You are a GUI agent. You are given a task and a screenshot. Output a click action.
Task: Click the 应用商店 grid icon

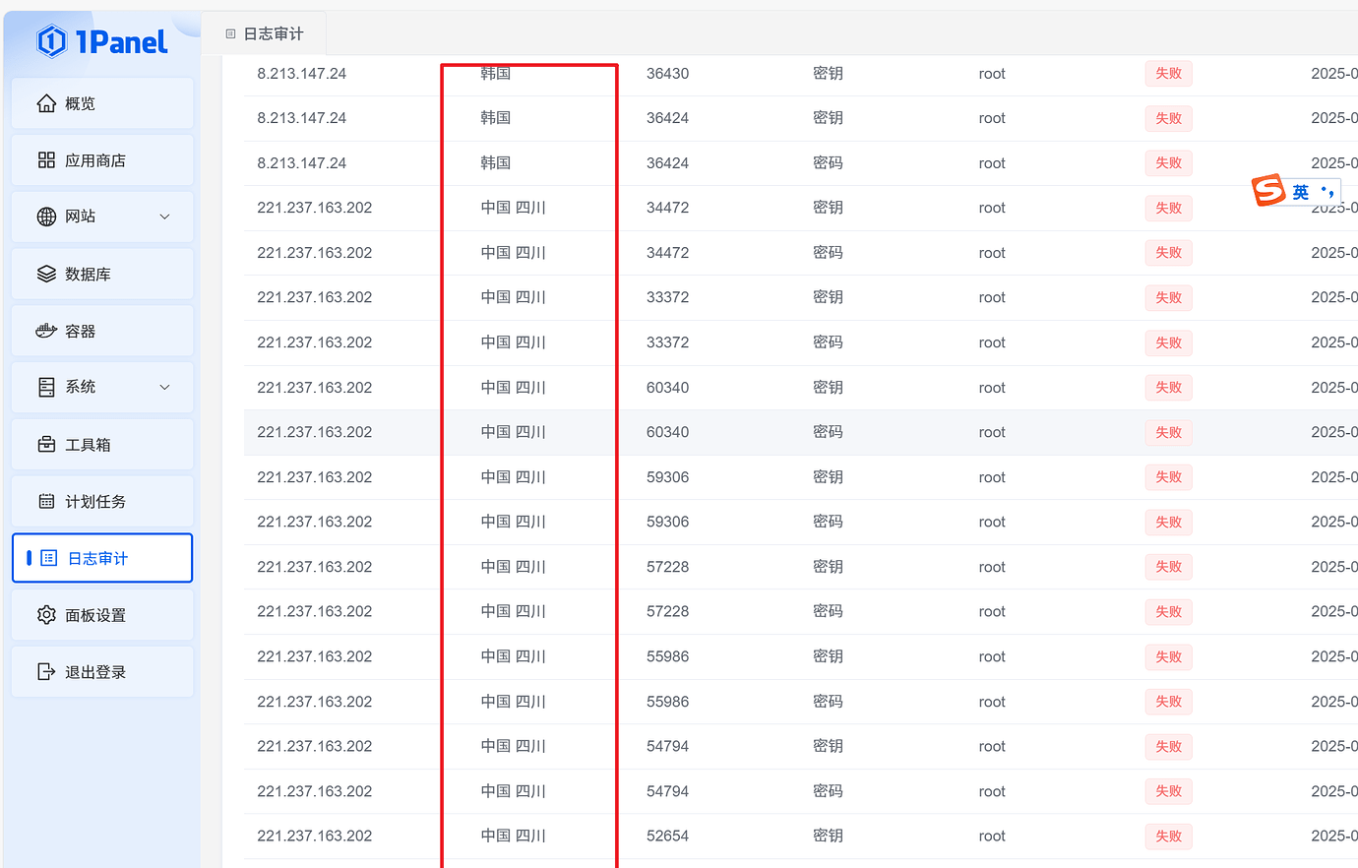click(x=46, y=160)
